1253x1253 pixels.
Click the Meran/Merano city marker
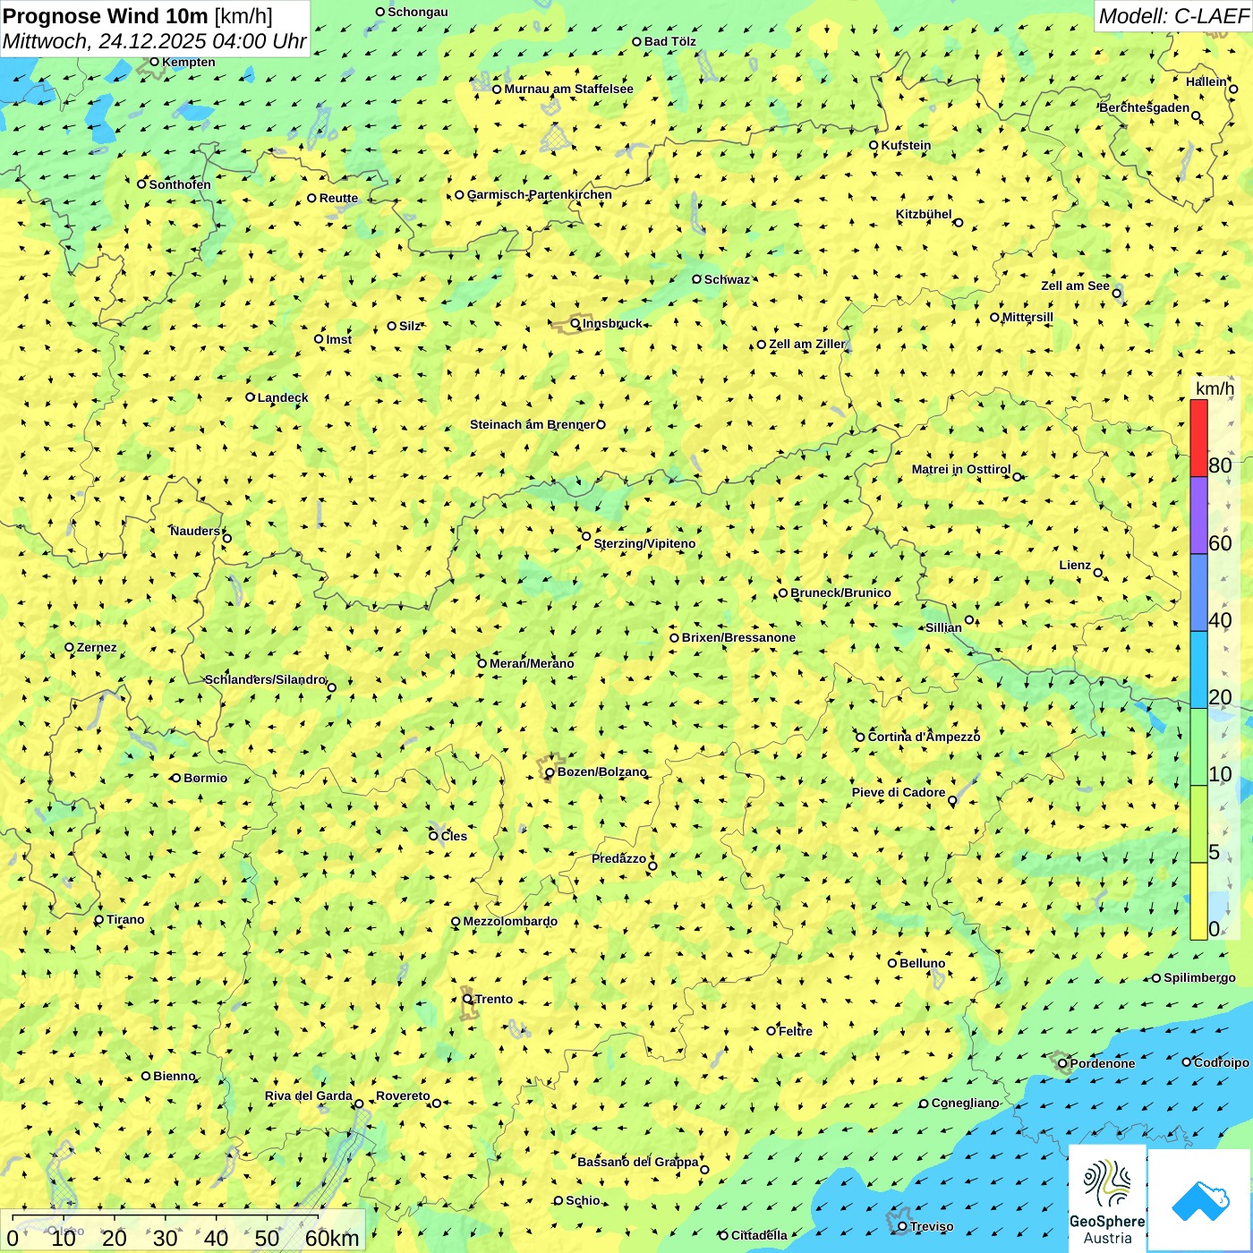(x=482, y=663)
